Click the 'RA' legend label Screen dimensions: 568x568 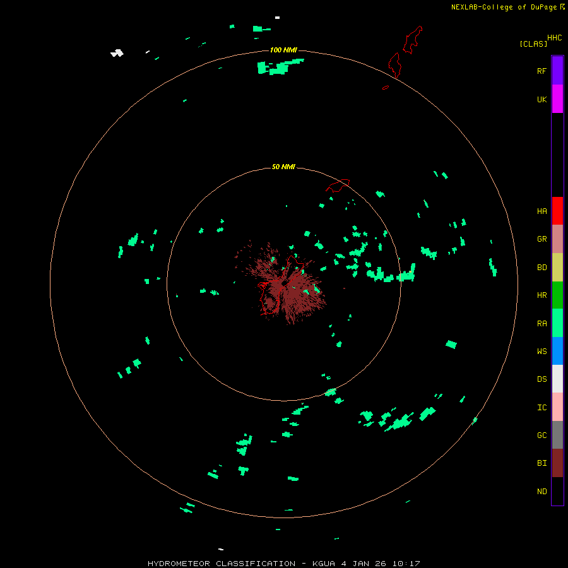(x=541, y=324)
